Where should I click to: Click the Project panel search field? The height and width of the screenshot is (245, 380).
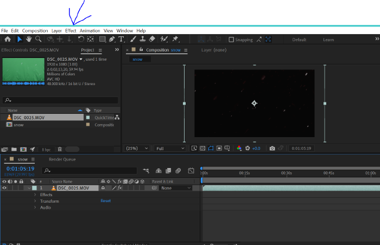pos(60,100)
